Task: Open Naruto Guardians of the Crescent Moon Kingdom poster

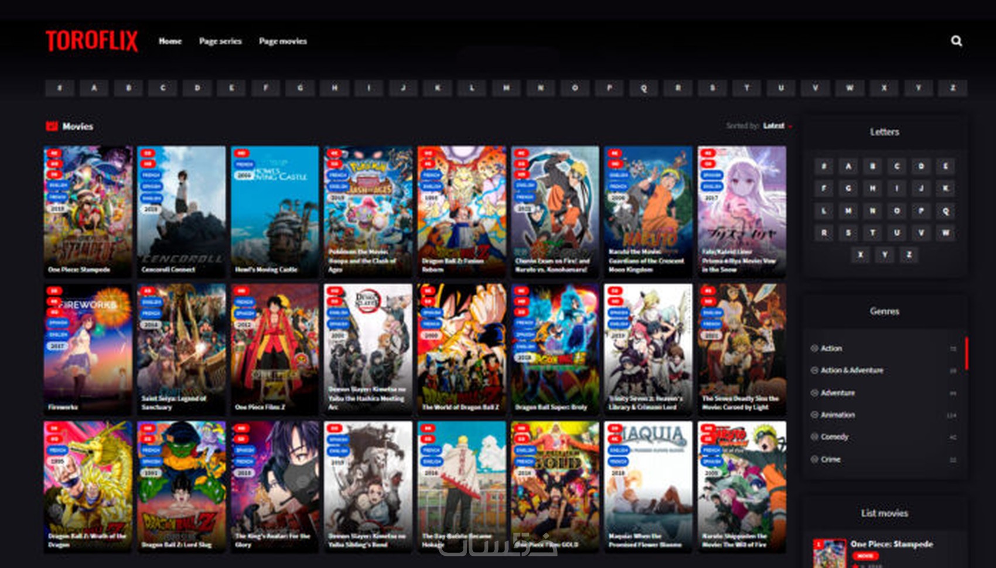Action: click(649, 212)
